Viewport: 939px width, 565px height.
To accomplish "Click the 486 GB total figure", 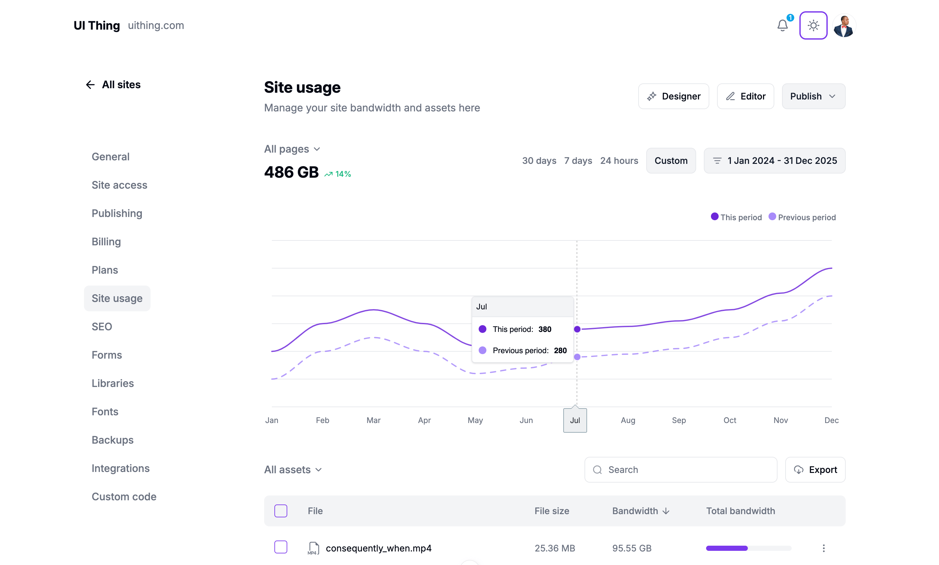I will pos(291,172).
